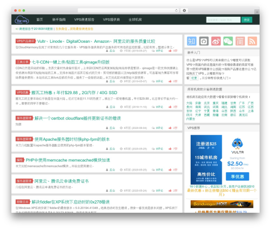Click comment icon on certbot cloudflare post
Viewport: 271px width, 229px height.
click(x=153, y=128)
